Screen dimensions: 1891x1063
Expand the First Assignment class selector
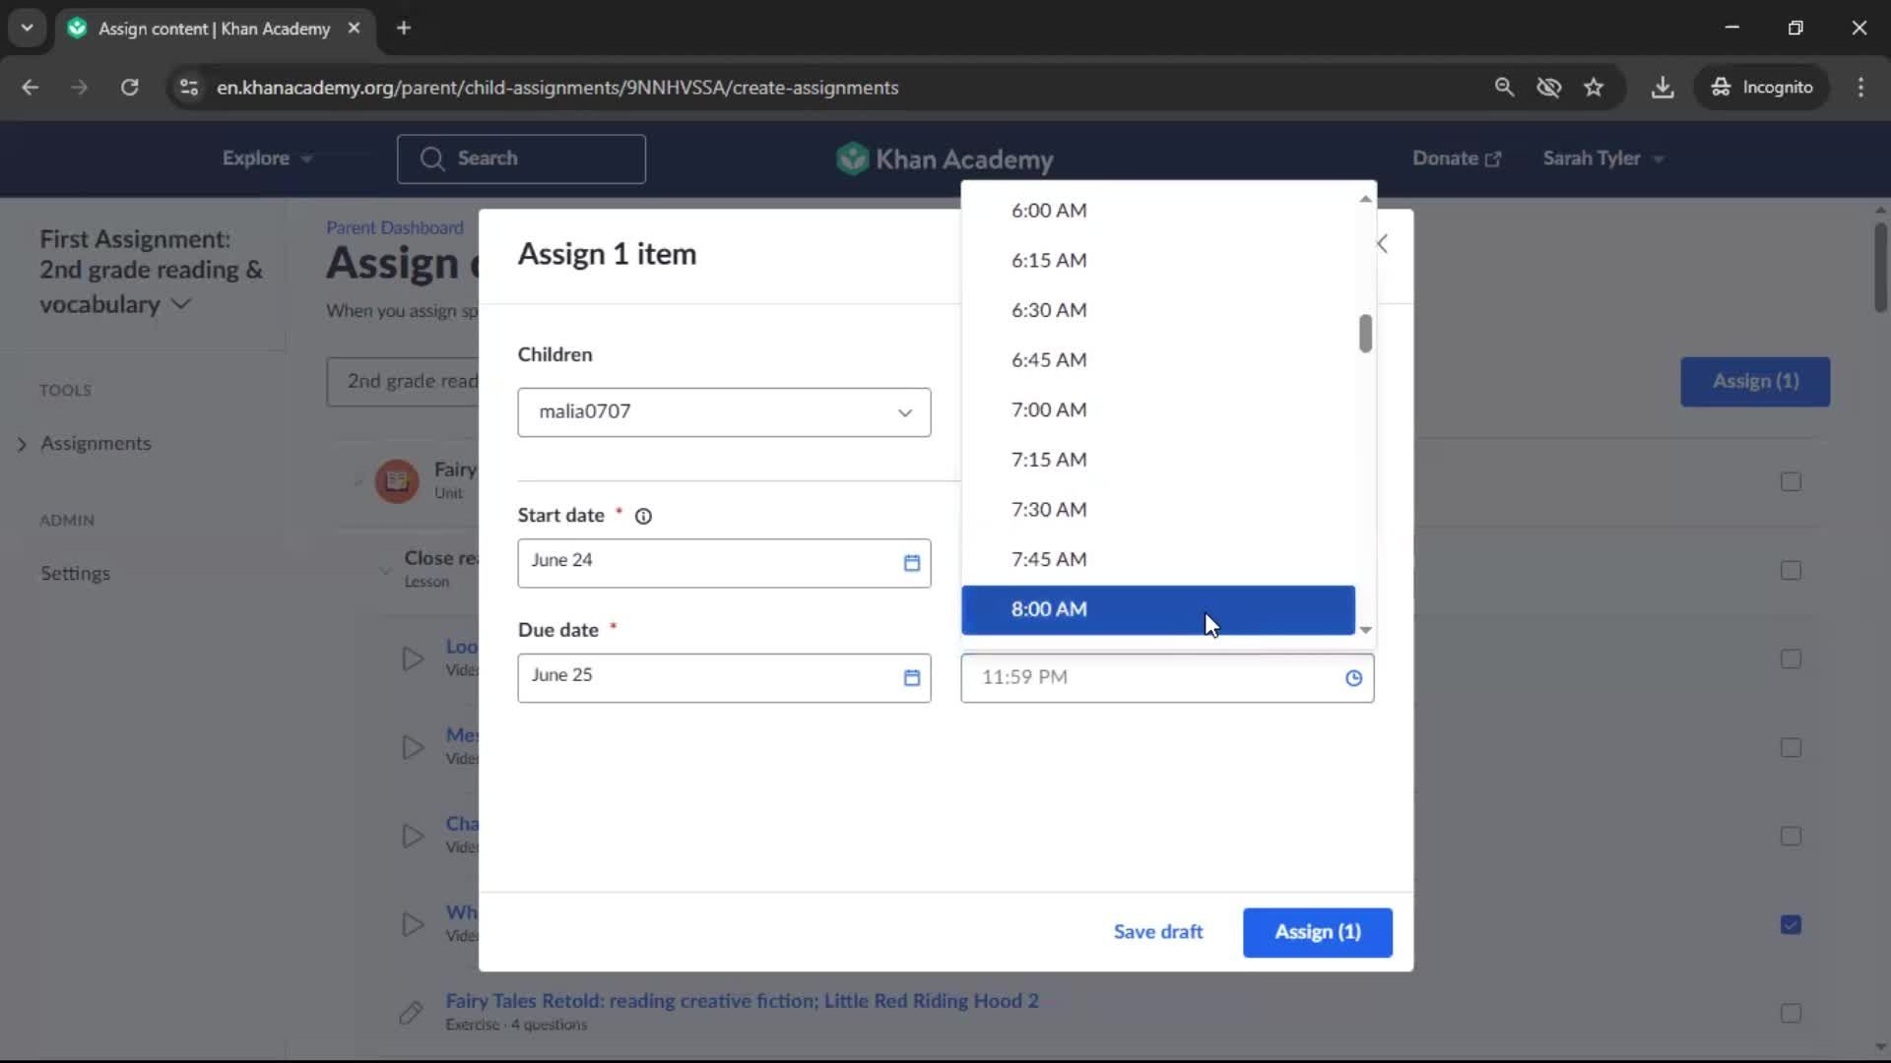point(151,272)
